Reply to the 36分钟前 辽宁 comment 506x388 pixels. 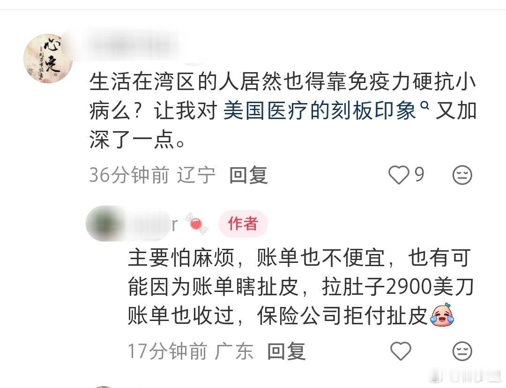tap(248, 175)
